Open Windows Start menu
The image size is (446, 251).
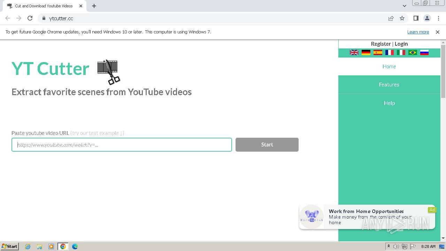(x=10, y=246)
